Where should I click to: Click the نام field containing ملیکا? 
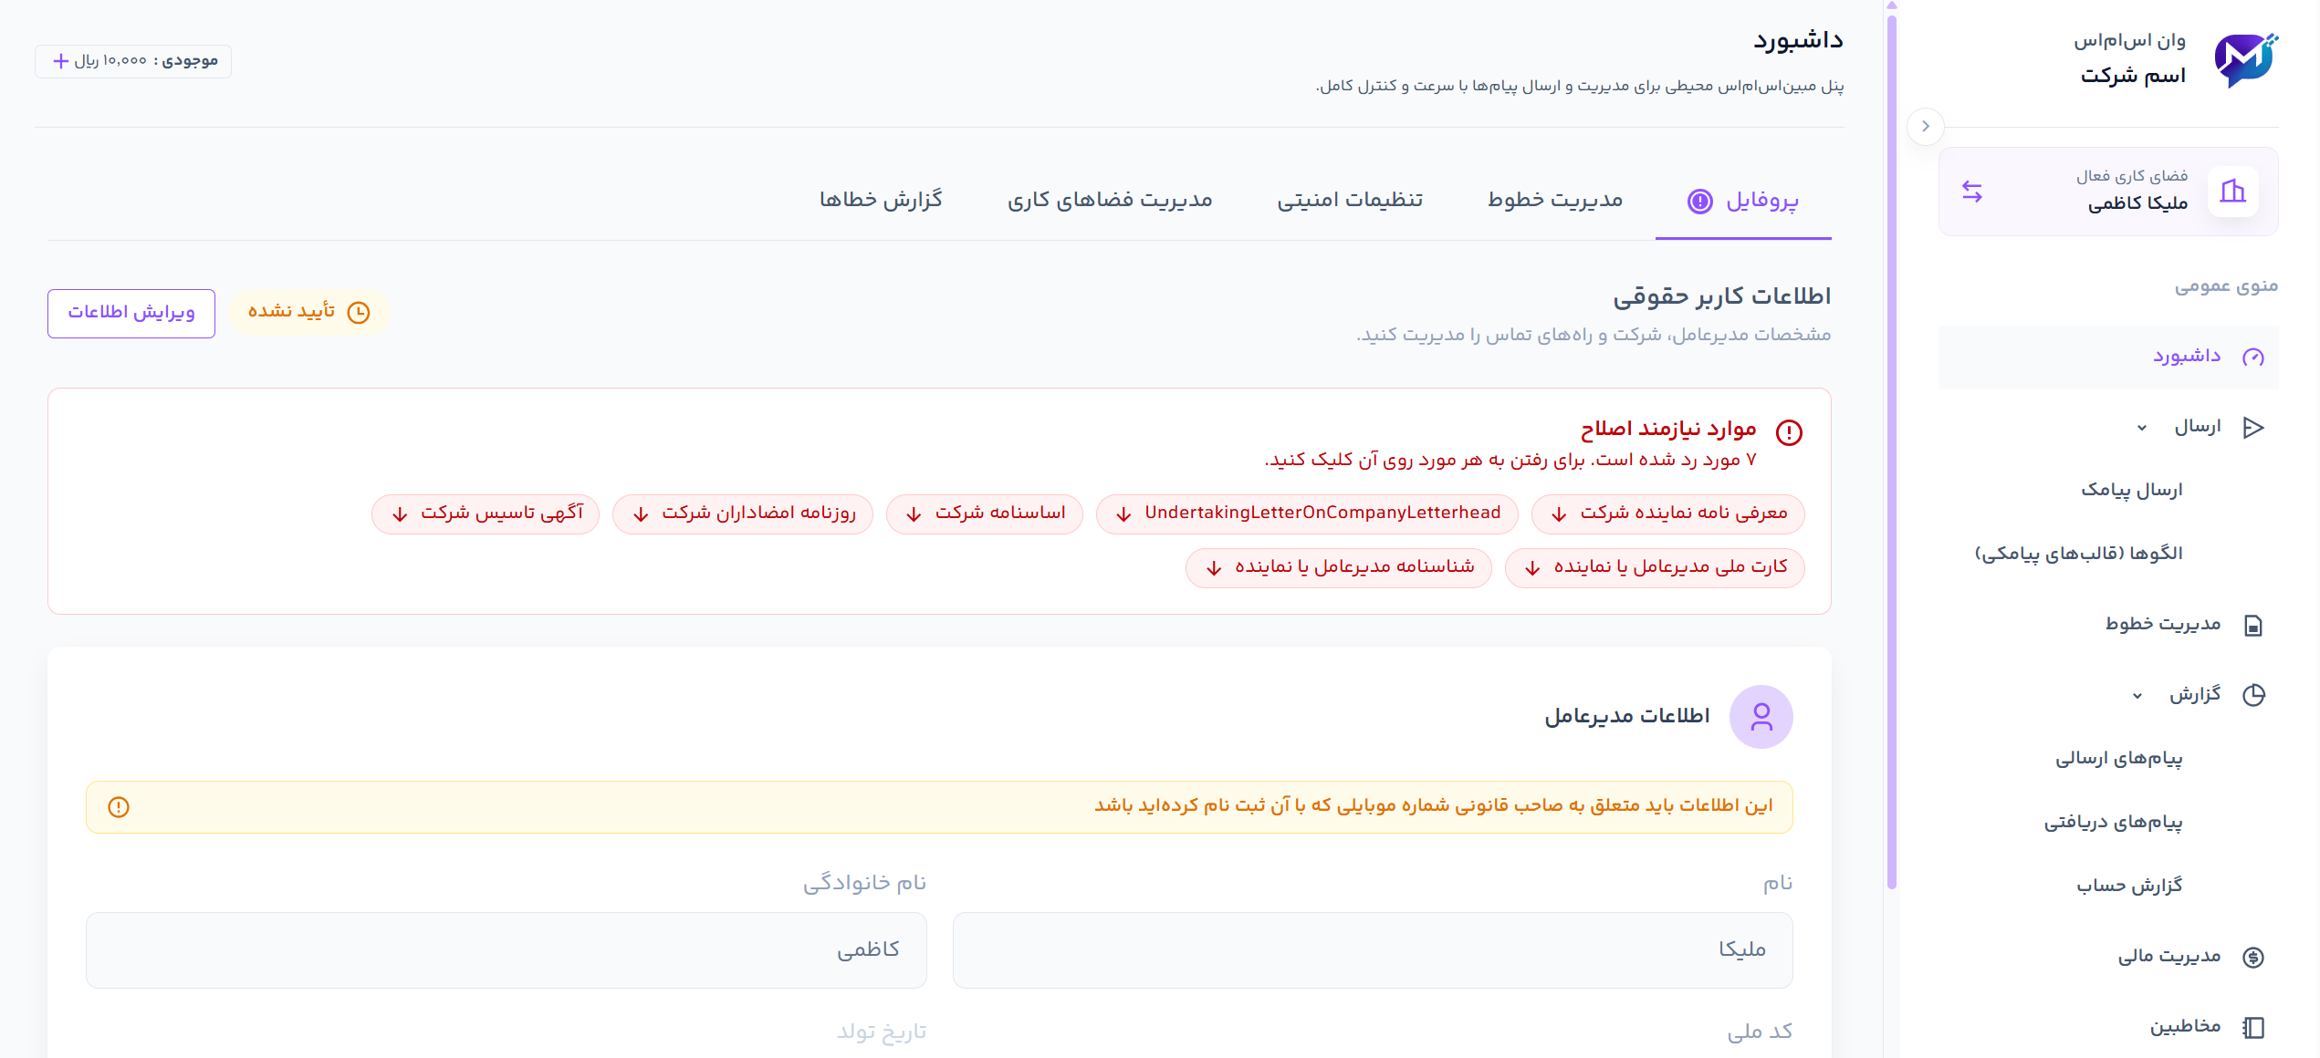pyautogui.click(x=1373, y=949)
